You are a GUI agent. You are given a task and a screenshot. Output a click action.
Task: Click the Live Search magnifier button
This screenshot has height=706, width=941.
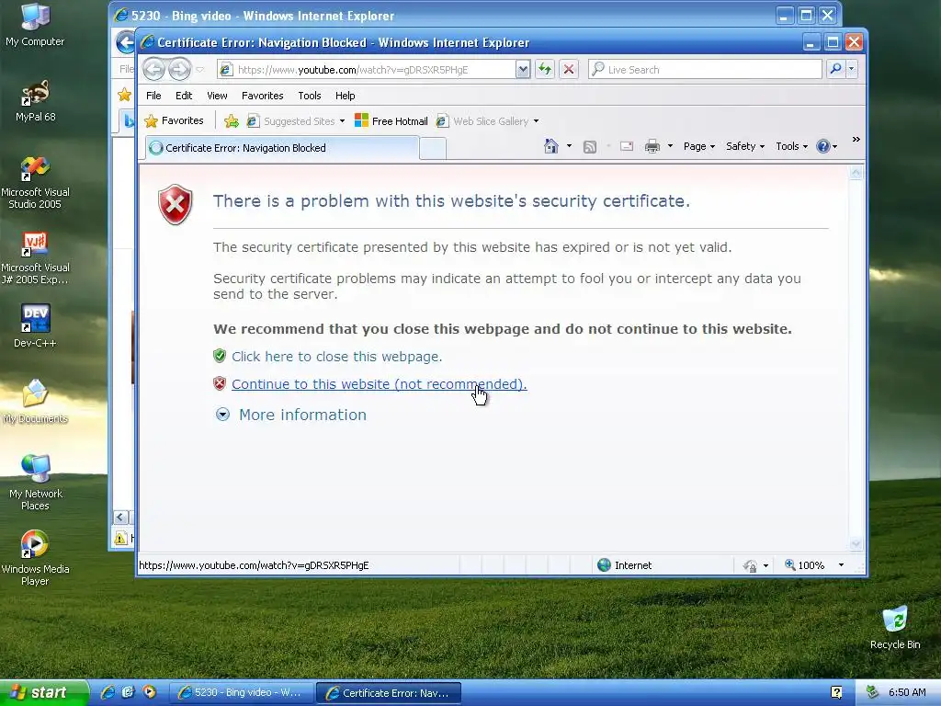pos(835,70)
